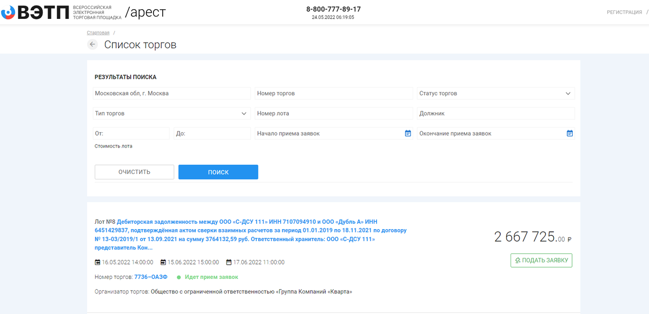The width and height of the screenshot is (649, 314).
Task: Focus the Начало приема заявок date field
Action: (334, 133)
